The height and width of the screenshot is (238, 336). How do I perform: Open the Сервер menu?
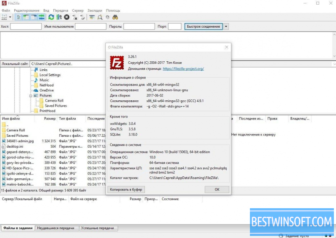tap(78, 10)
